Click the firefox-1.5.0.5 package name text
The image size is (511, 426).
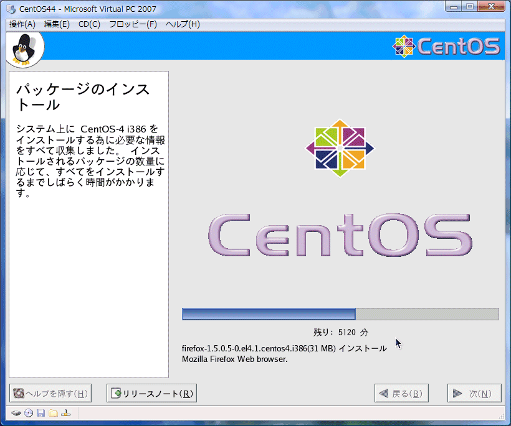(x=284, y=349)
